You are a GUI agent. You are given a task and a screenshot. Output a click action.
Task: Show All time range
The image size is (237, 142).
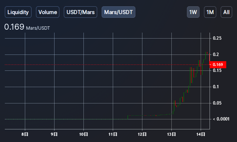point(226,12)
